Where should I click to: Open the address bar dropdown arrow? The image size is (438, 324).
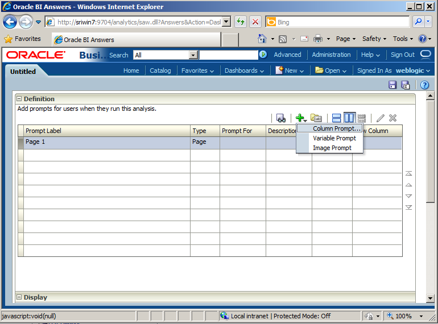click(x=226, y=22)
